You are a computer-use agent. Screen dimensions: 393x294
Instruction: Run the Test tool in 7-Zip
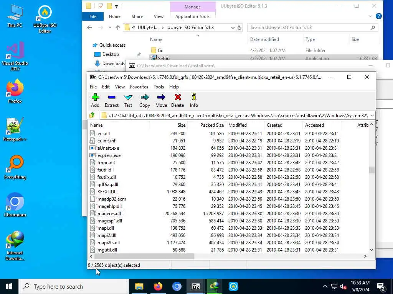128,100
